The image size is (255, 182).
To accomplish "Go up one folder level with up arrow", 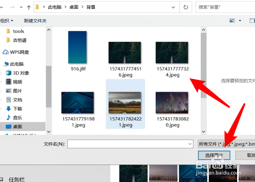I will (29, 7).
